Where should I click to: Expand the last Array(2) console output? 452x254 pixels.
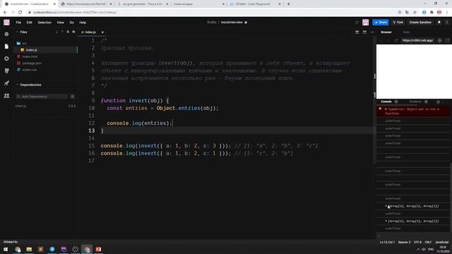click(x=386, y=221)
